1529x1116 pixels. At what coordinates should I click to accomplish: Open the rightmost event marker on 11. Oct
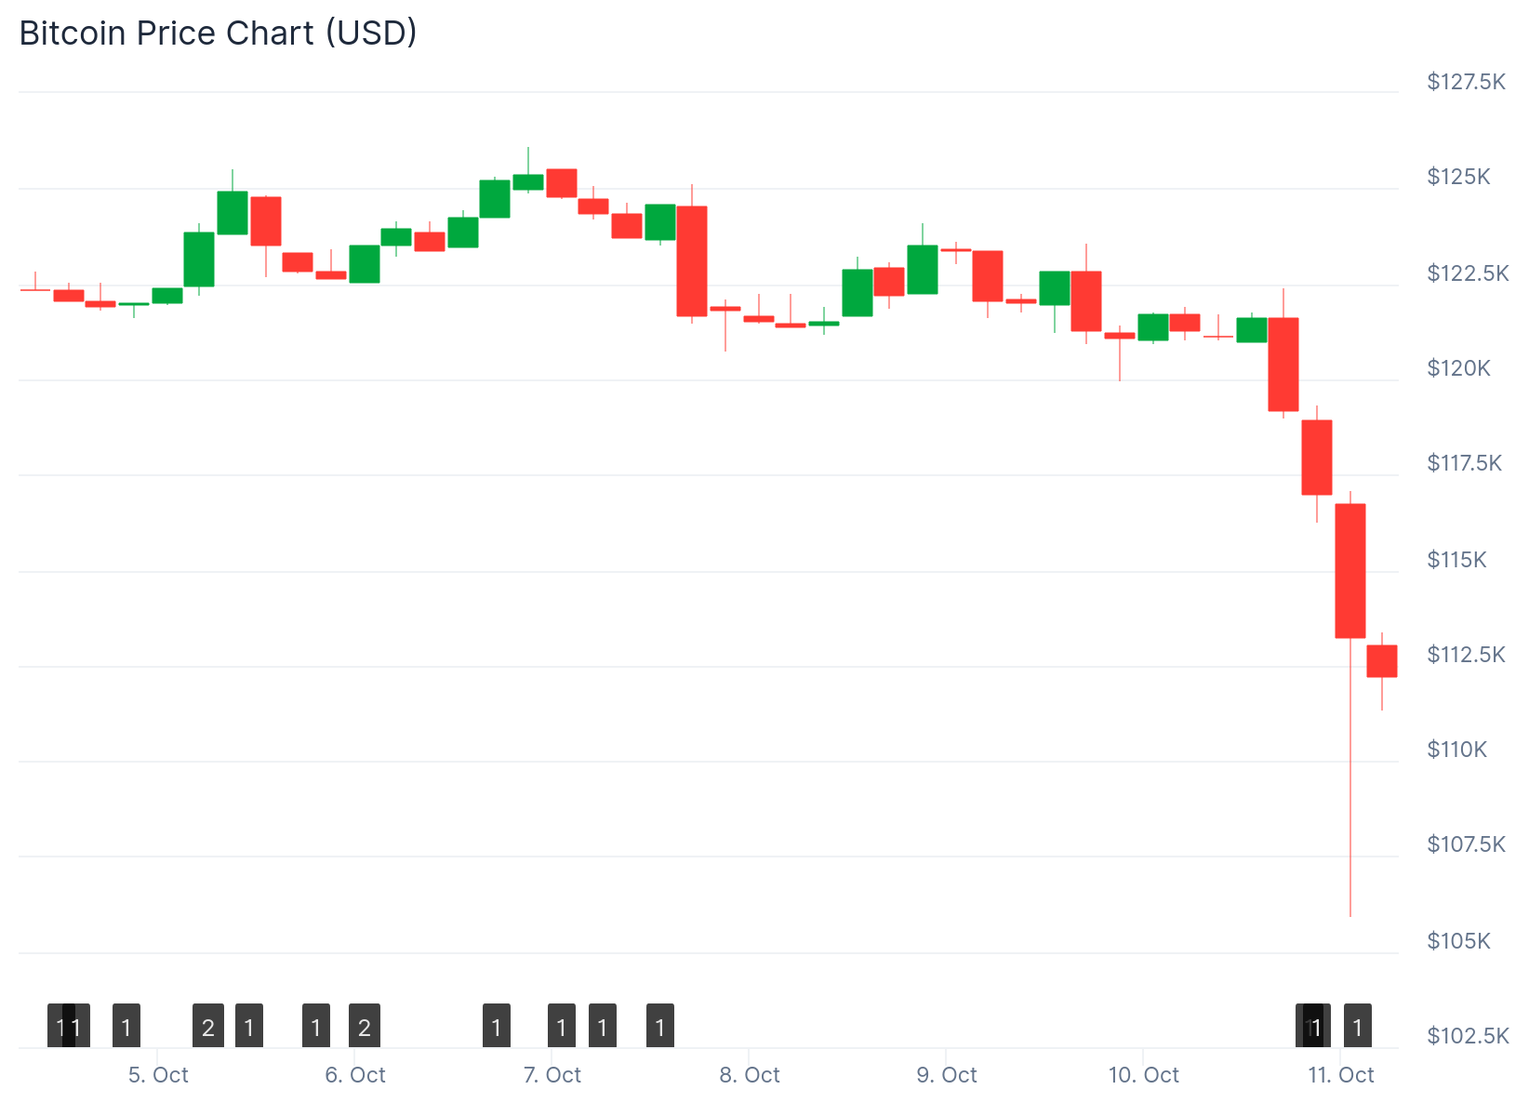[x=1358, y=1027]
